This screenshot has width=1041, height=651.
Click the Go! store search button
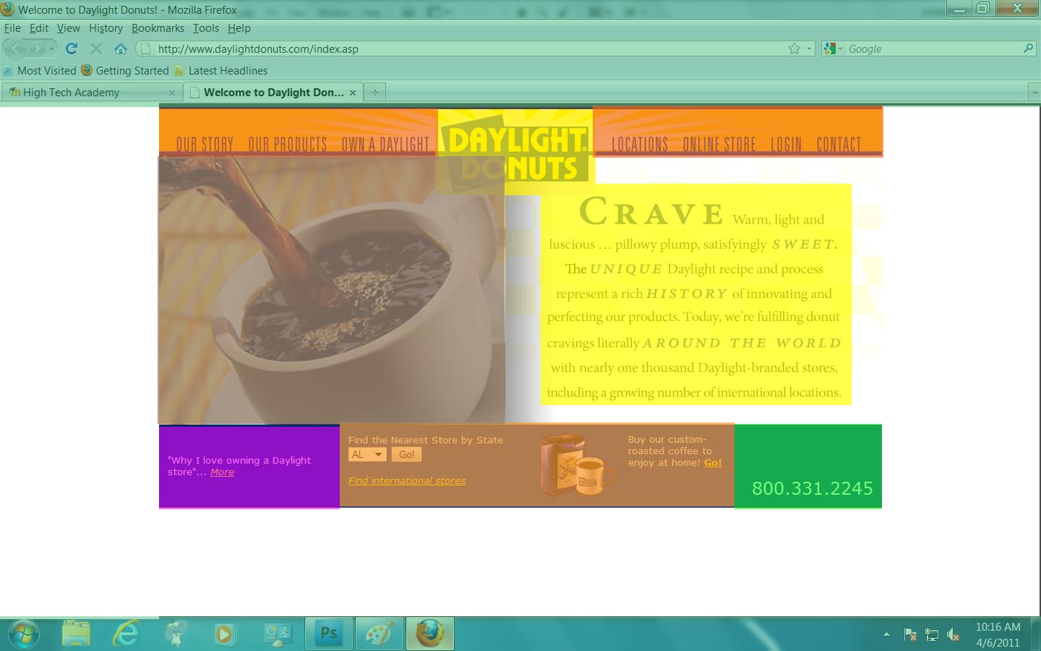click(x=406, y=454)
